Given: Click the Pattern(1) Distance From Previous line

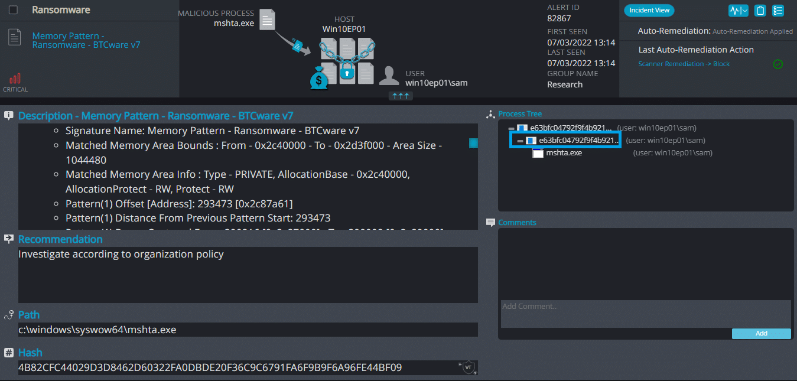Looking at the screenshot, I should pyautogui.click(x=198, y=218).
